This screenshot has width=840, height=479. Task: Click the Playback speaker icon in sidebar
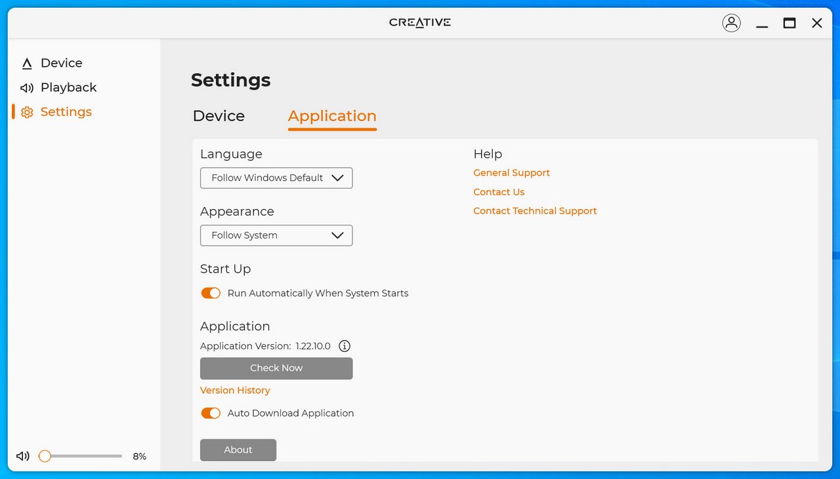pos(27,88)
